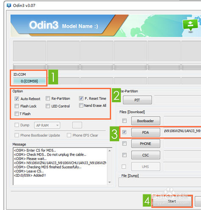Click '<ID:0/059> Added!!' log line

point(30,175)
